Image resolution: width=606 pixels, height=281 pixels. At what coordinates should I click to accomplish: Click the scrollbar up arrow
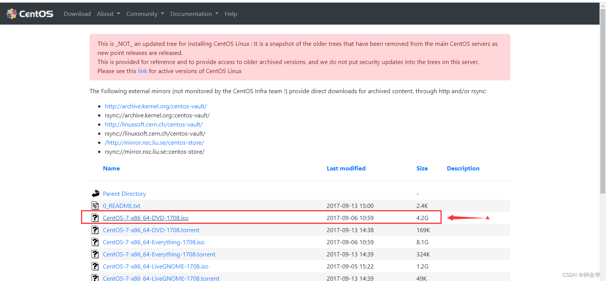point(603,5)
